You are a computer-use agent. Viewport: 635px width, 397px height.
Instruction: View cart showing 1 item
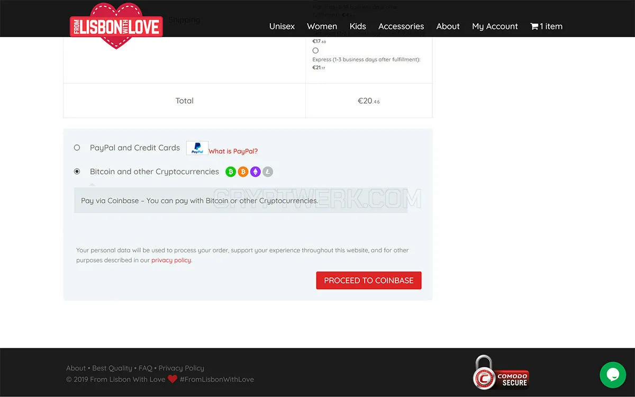pyautogui.click(x=547, y=26)
